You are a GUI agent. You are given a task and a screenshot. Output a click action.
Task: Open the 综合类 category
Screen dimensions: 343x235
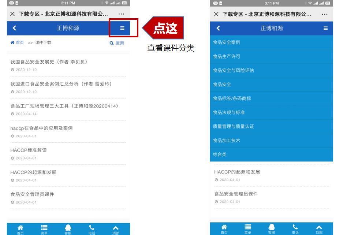tap(220, 154)
